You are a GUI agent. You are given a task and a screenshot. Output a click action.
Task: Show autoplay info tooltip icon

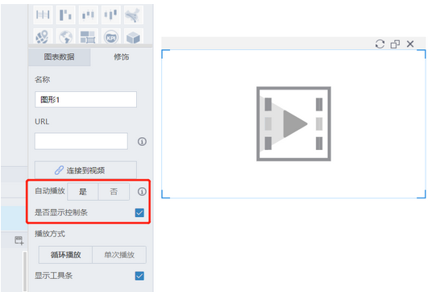[x=142, y=191]
